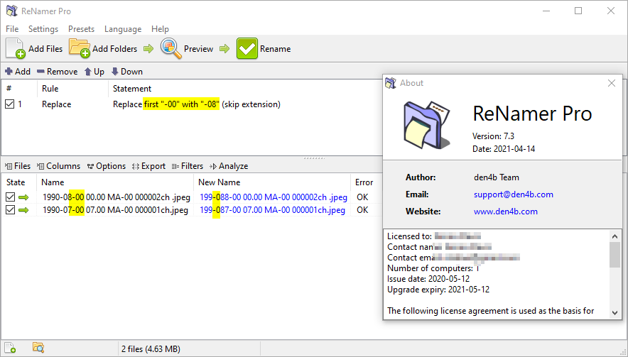
Task: Open the Settings menu
Action: click(x=43, y=29)
